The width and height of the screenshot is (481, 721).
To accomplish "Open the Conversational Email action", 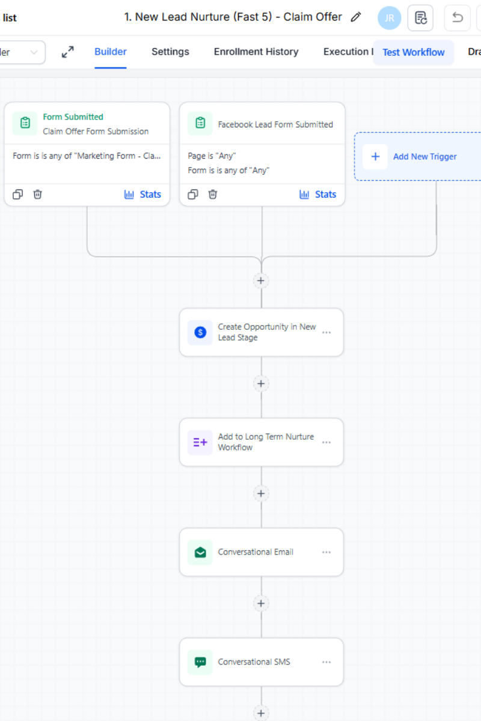I will pyautogui.click(x=262, y=552).
